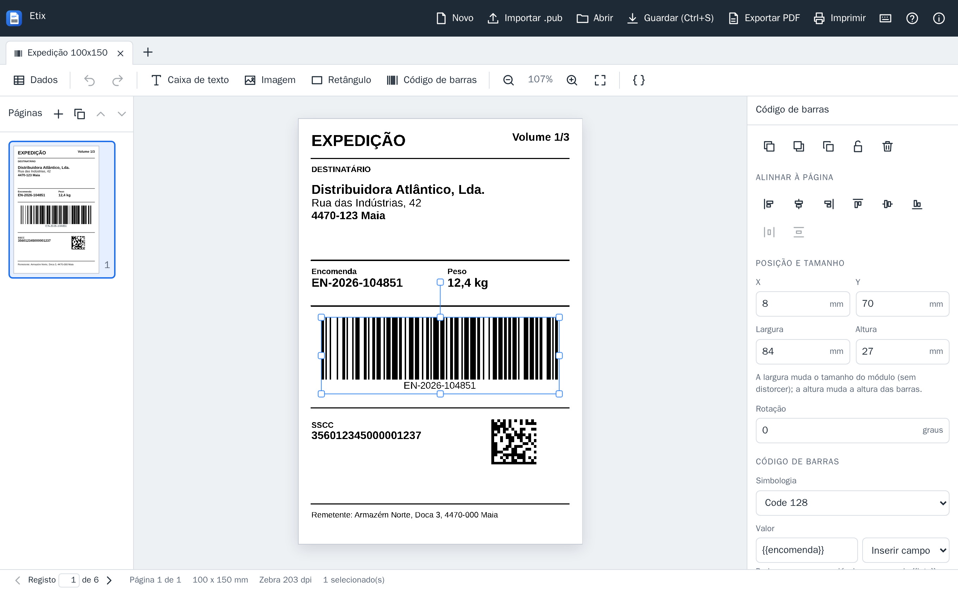Select the SSCC number text
The width and height of the screenshot is (958, 591).
tap(366, 436)
